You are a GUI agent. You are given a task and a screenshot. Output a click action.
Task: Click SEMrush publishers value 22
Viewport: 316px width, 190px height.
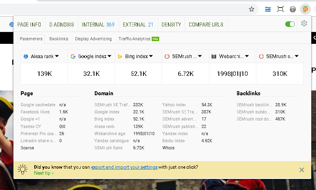pos(204,126)
